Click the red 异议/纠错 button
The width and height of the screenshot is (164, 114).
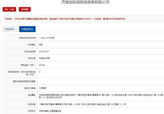[x=9, y=9]
